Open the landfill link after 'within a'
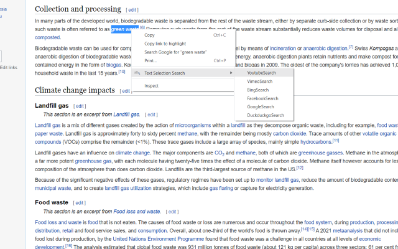Screen dimensions: 398x249 coord(238,125)
